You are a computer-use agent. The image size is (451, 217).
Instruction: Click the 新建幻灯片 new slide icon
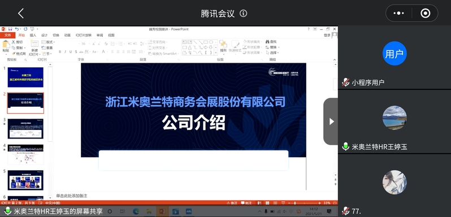(x=34, y=47)
